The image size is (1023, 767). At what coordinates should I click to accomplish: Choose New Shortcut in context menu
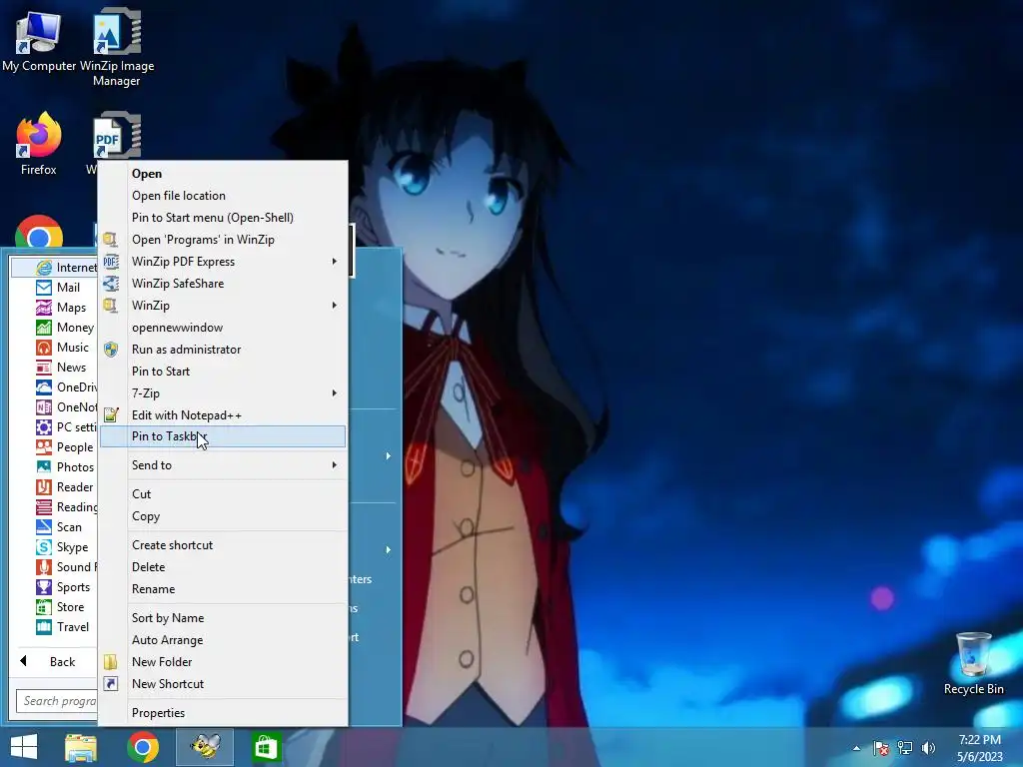223,684
